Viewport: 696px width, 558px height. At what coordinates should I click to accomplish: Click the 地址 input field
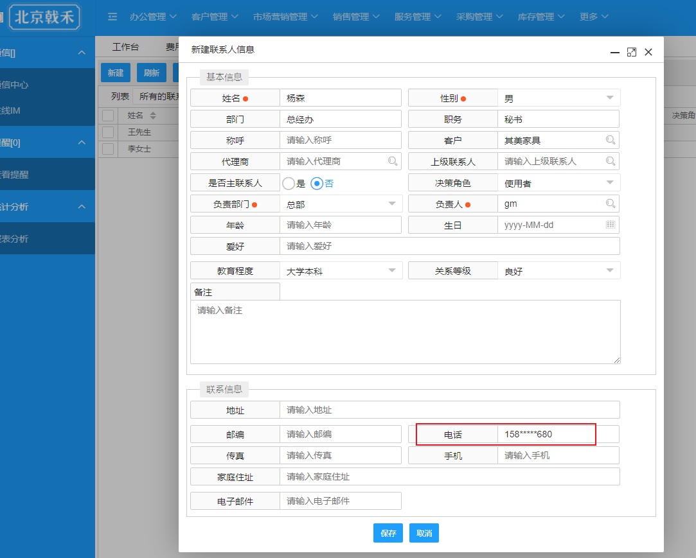coord(450,410)
